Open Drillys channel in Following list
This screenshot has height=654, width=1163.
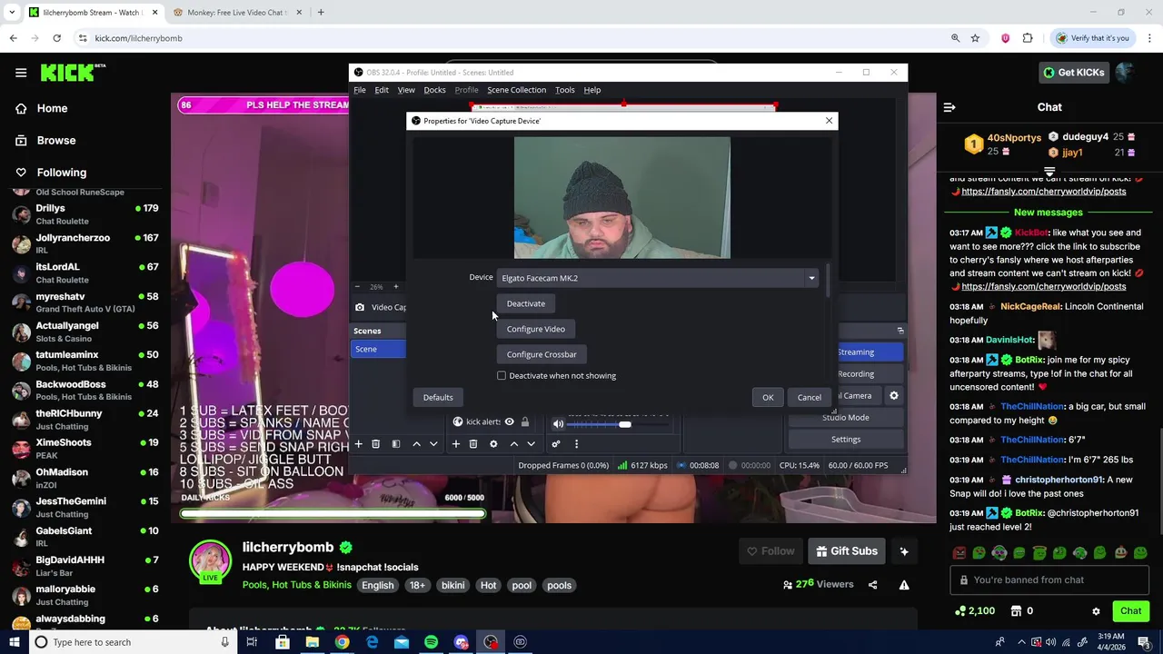[x=86, y=213]
